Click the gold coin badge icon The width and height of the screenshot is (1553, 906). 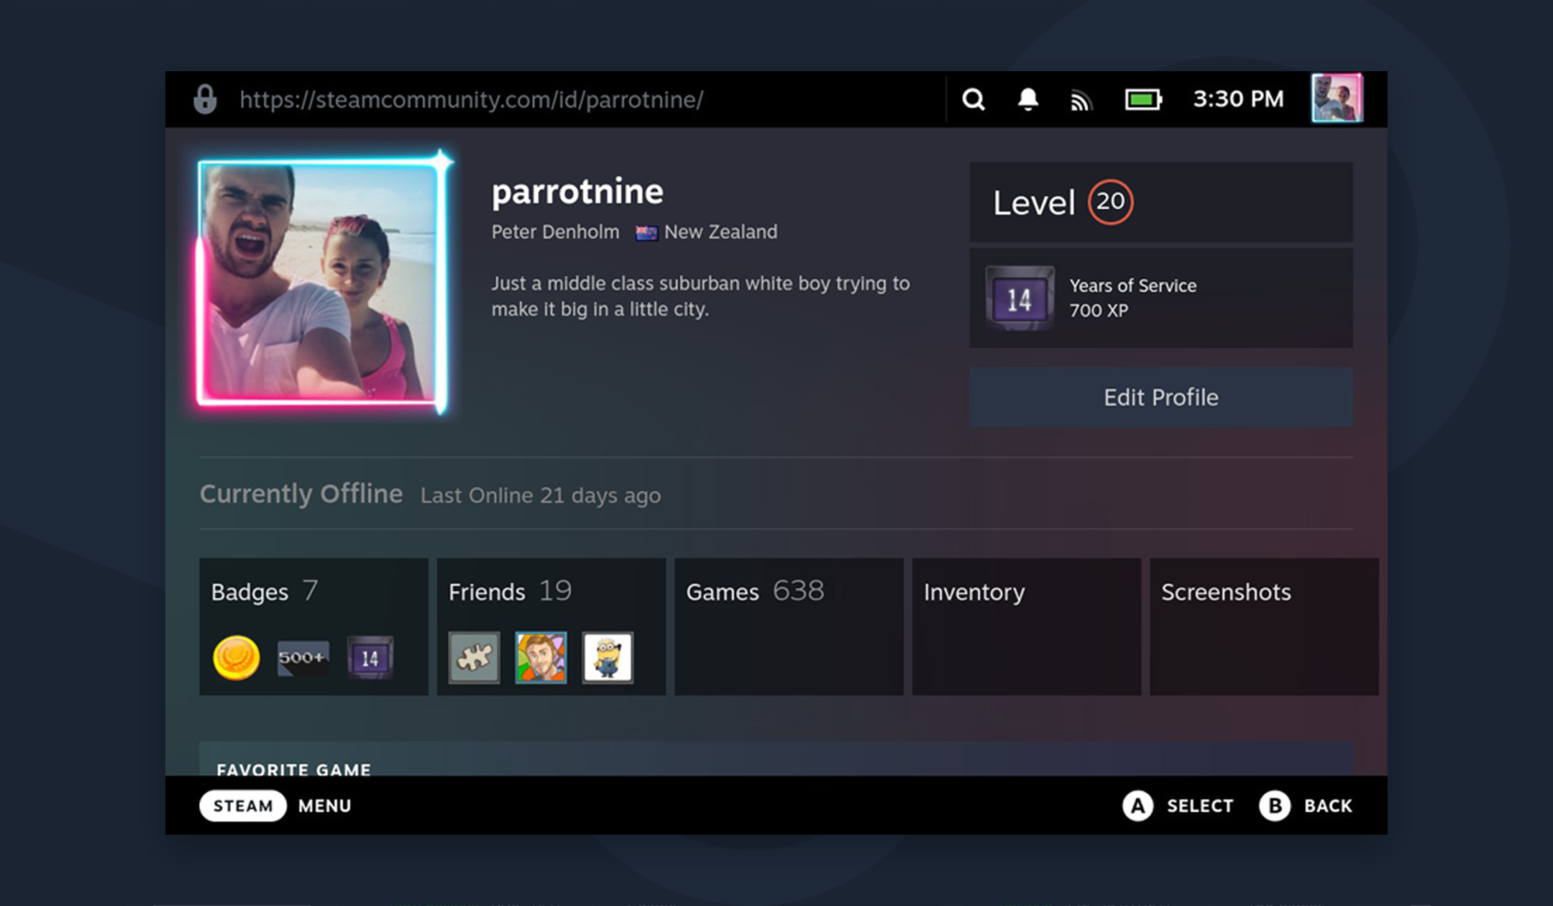[x=236, y=658]
